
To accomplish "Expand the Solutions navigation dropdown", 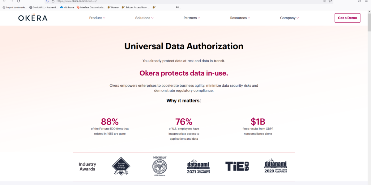I will coord(144,18).
